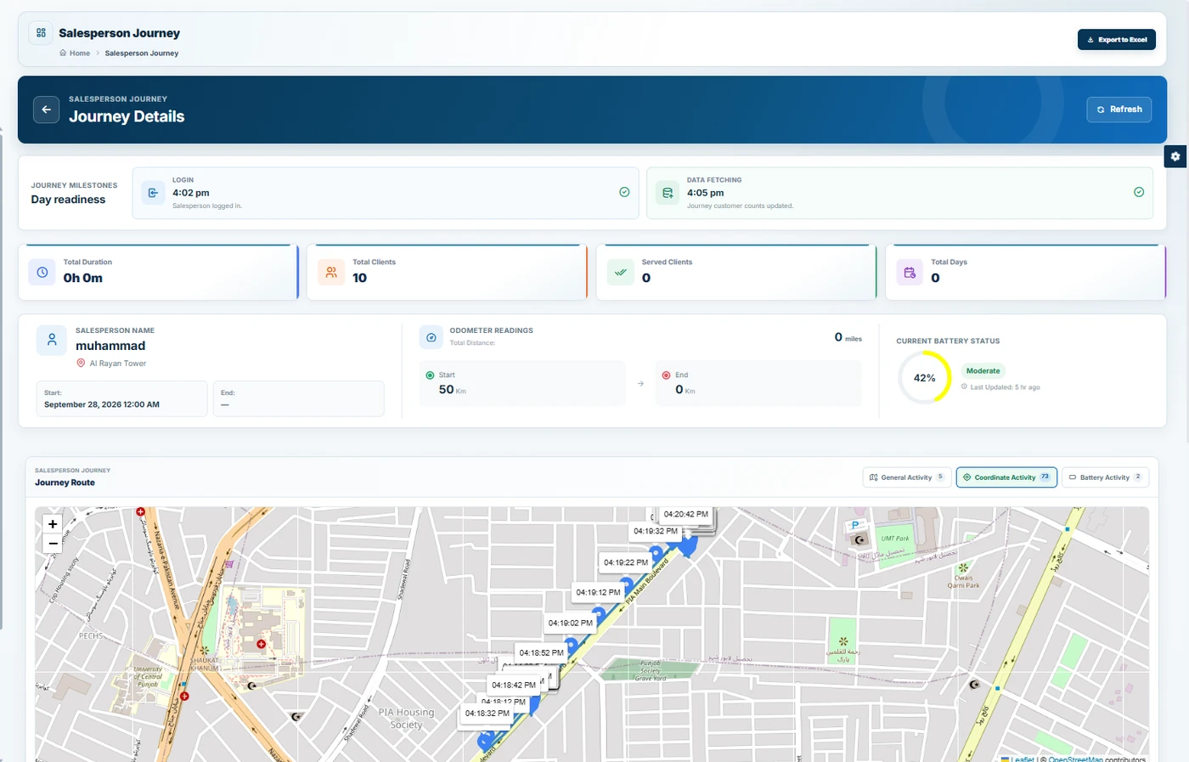Click the dashboard grid icon beside Salesperson Journey
1189x762 pixels.
(x=41, y=32)
